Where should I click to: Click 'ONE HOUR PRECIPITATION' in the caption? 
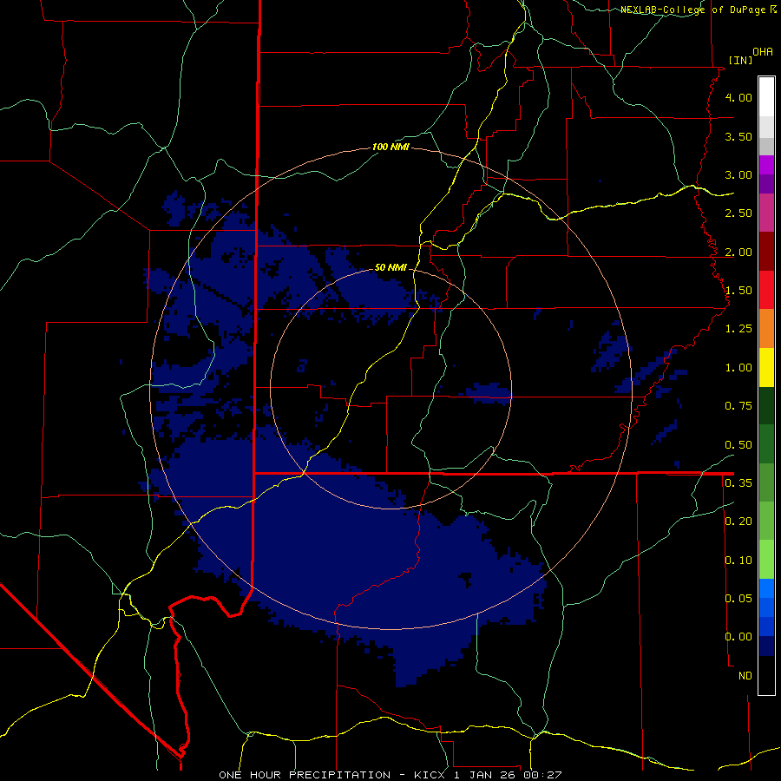click(305, 775)
